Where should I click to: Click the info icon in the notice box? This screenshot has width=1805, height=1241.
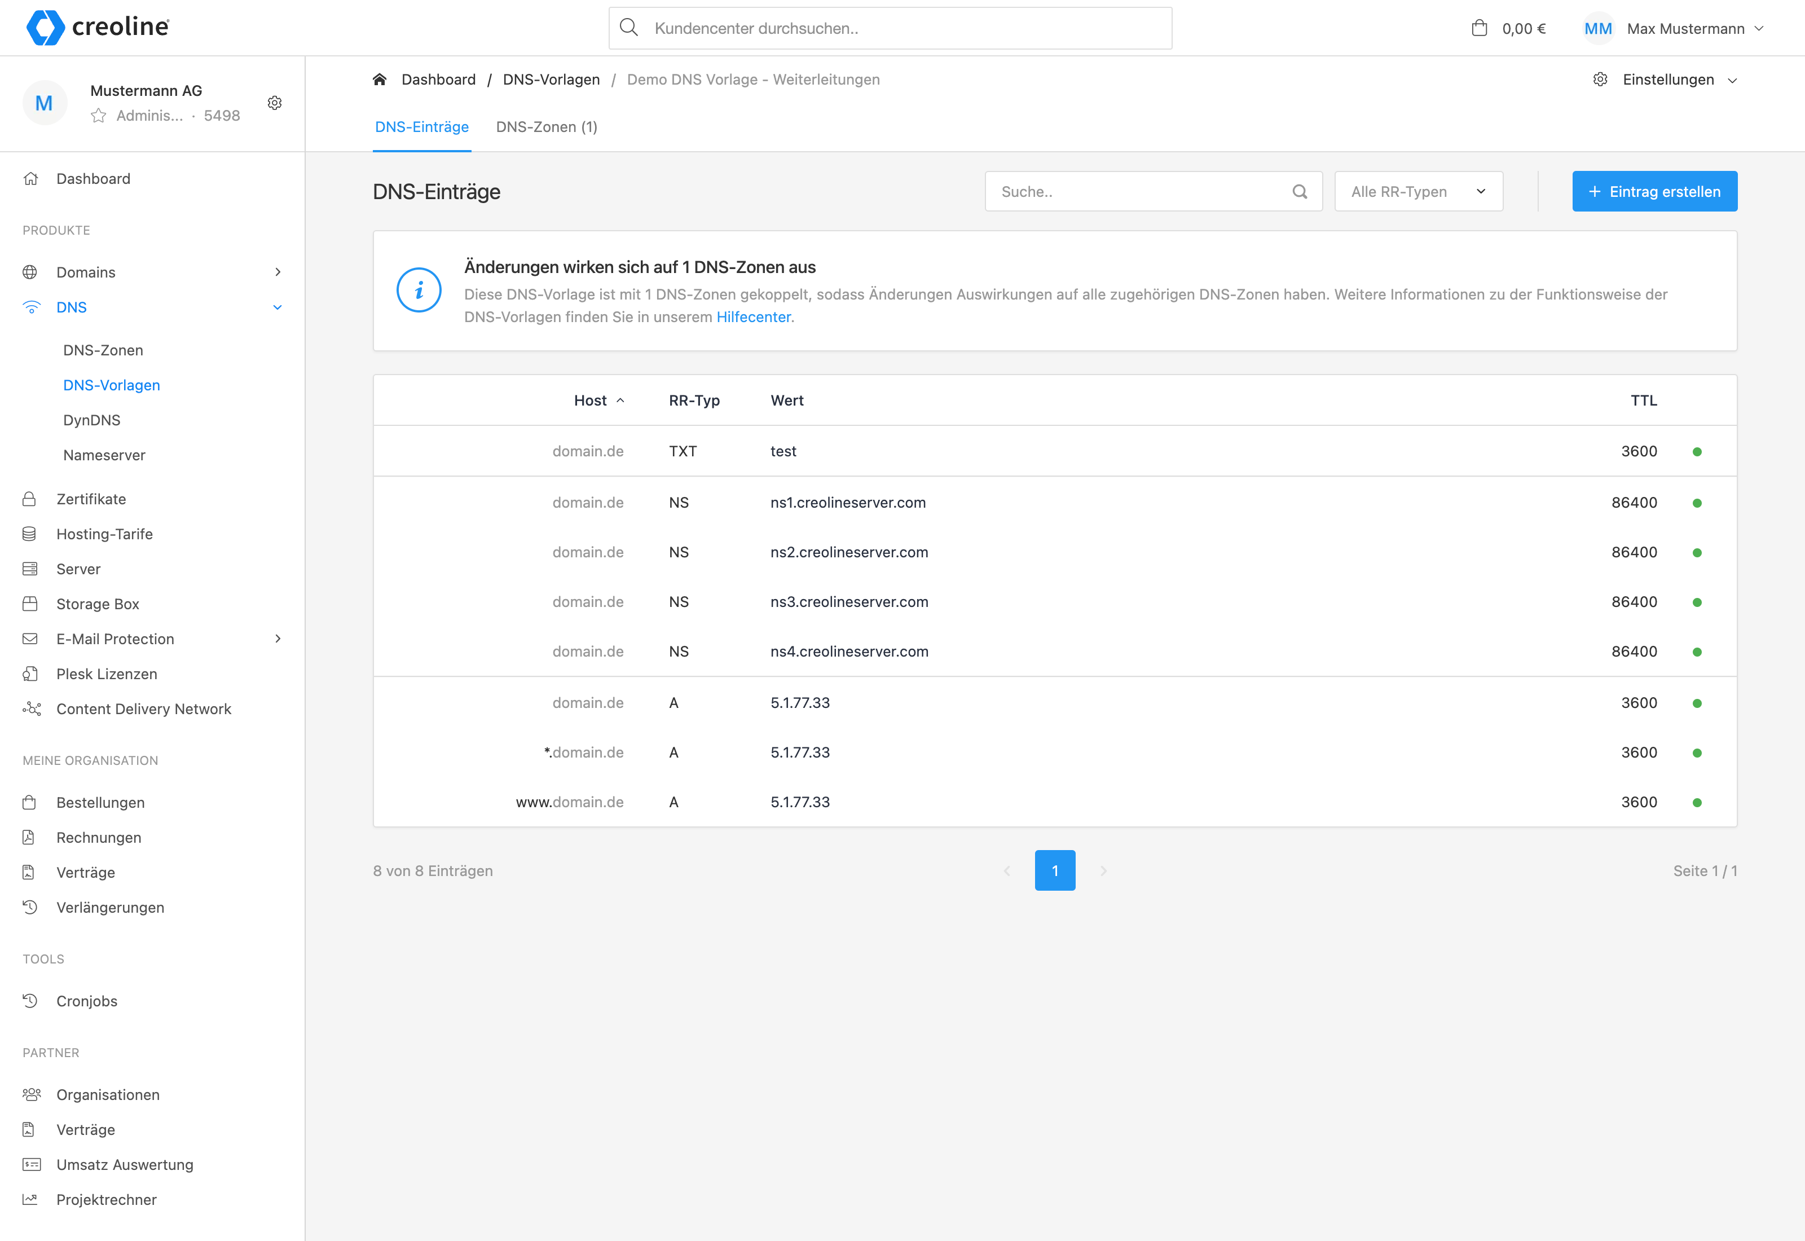coord(419,291)
